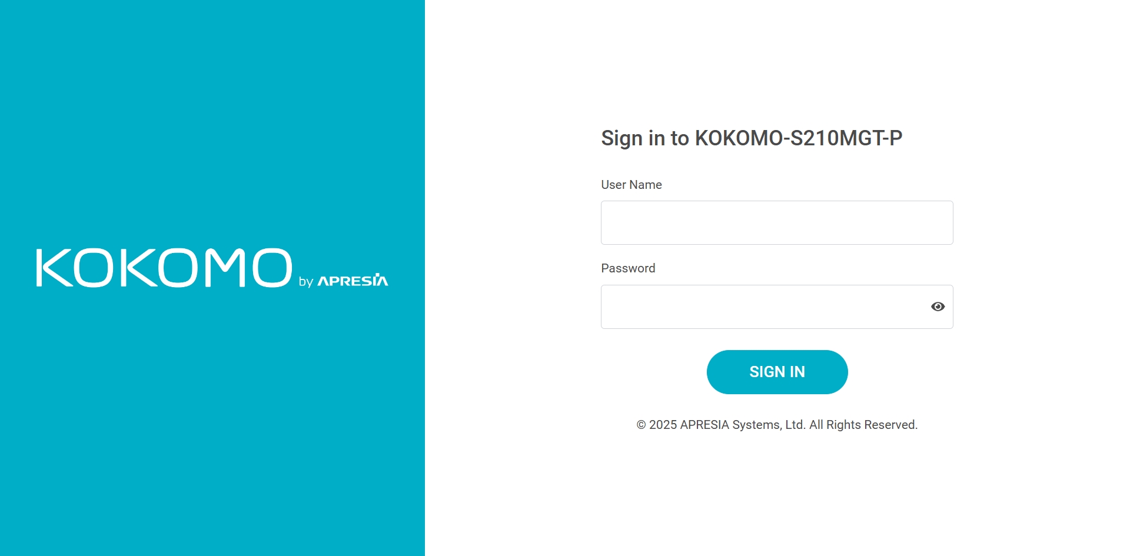Click the word "Name" in the User Name label
The image size is (1130, 556).
[x=646, y=185]
